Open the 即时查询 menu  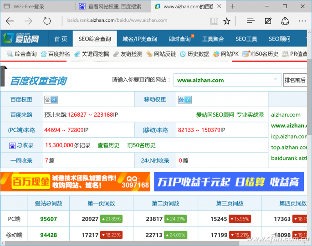click(x=179, y=39)
